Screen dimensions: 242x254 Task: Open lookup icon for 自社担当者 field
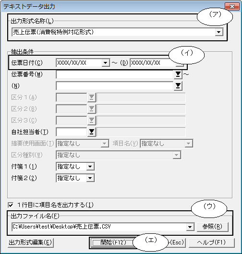pyautogui.click(x=92, y=132)
